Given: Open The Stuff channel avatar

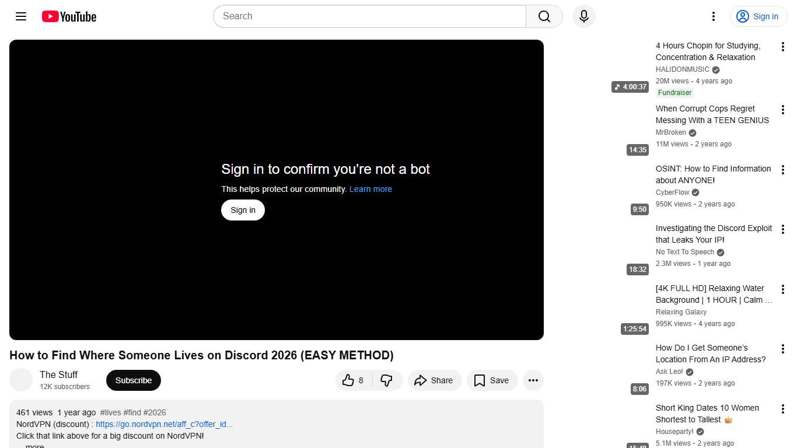Looking at the screenshot, I should [x=21, y=380].
